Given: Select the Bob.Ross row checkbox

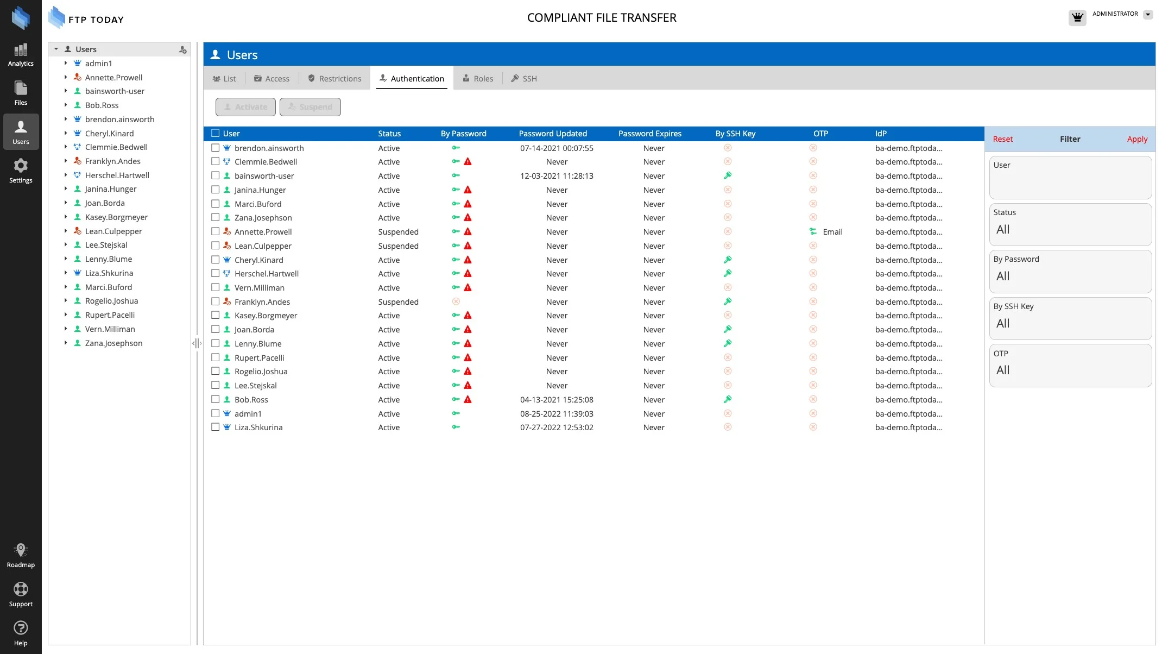Looking at the screenshot, I should tap(216, 400).
